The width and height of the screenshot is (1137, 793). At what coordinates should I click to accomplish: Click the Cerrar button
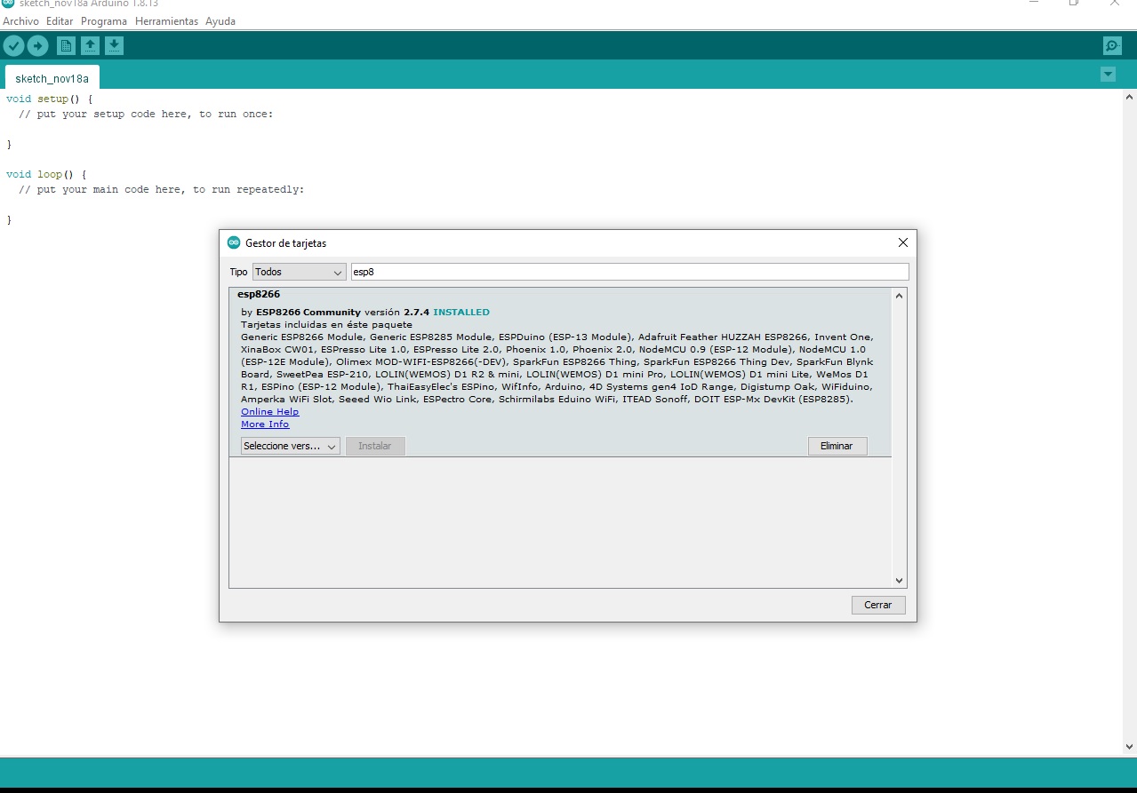[878, 605]
